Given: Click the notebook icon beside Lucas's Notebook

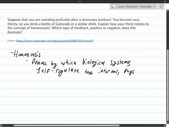Looking at the screenshot, I should (x=113, y=7).
